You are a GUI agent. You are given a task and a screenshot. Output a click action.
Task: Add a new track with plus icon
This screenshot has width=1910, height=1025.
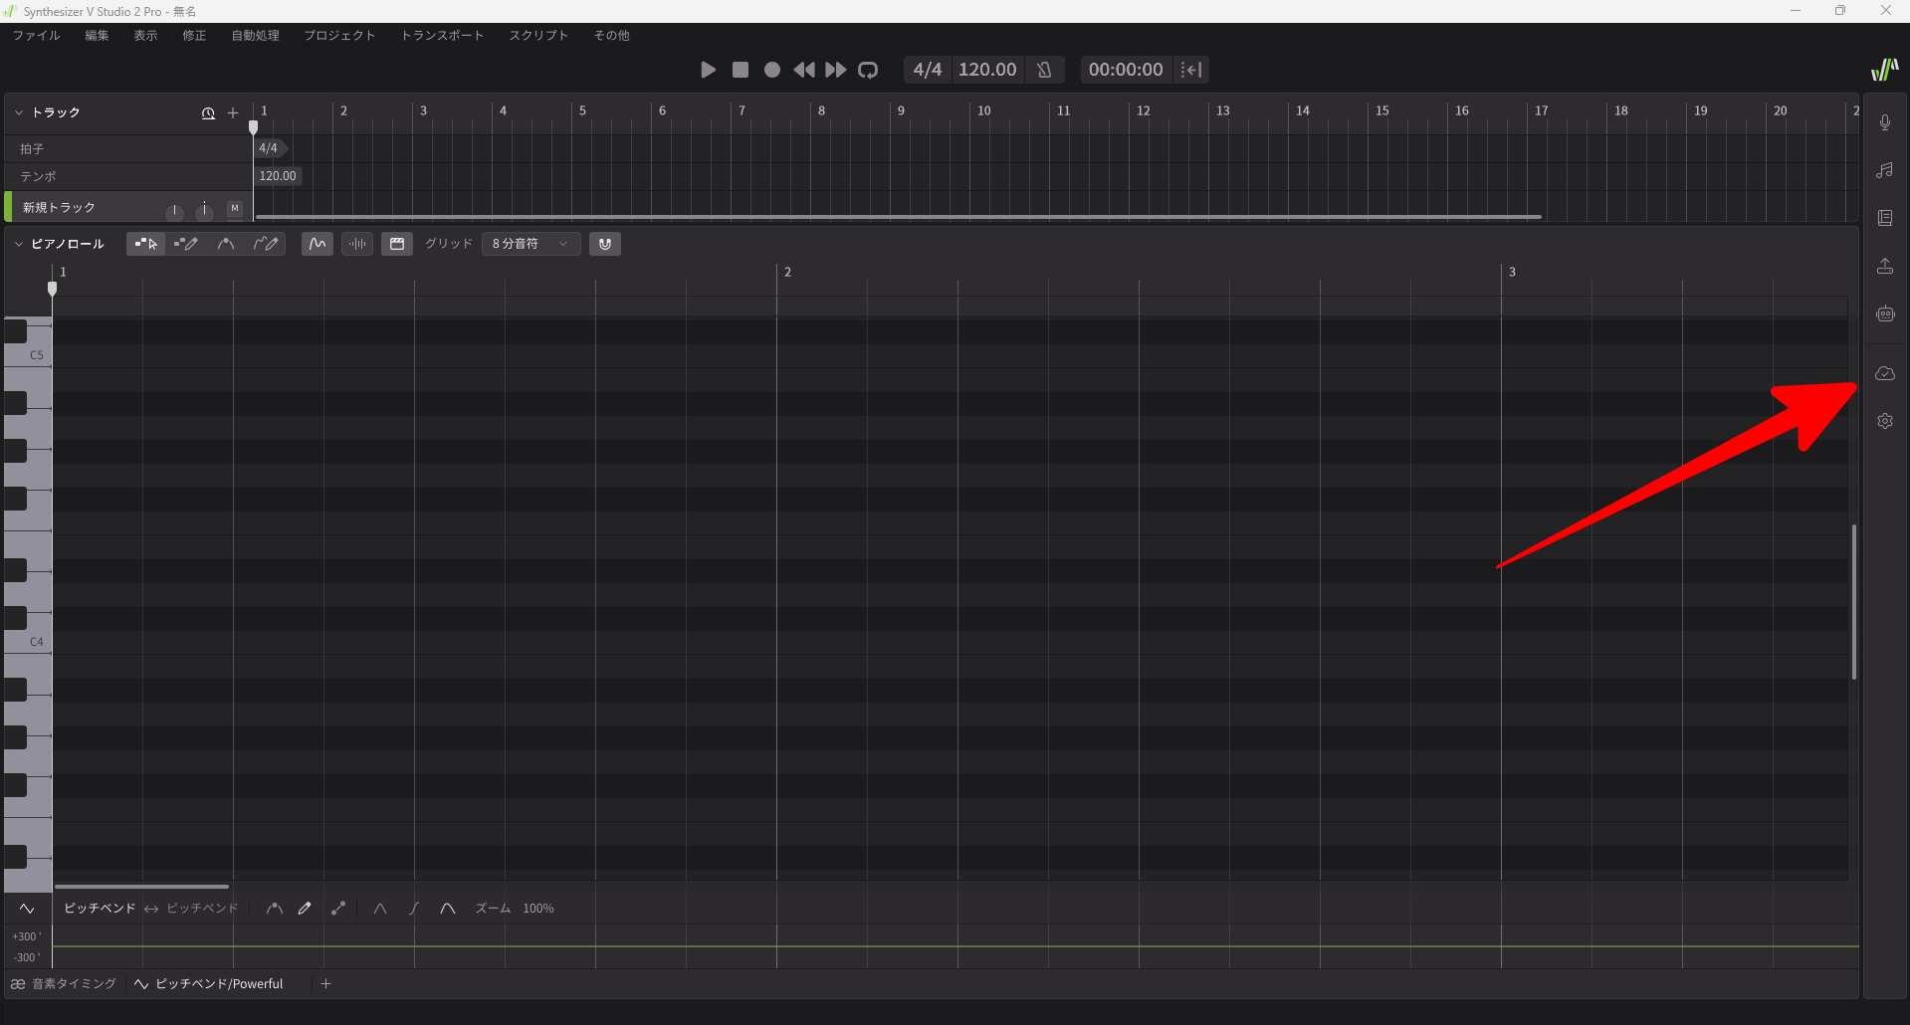coord(233,113)
